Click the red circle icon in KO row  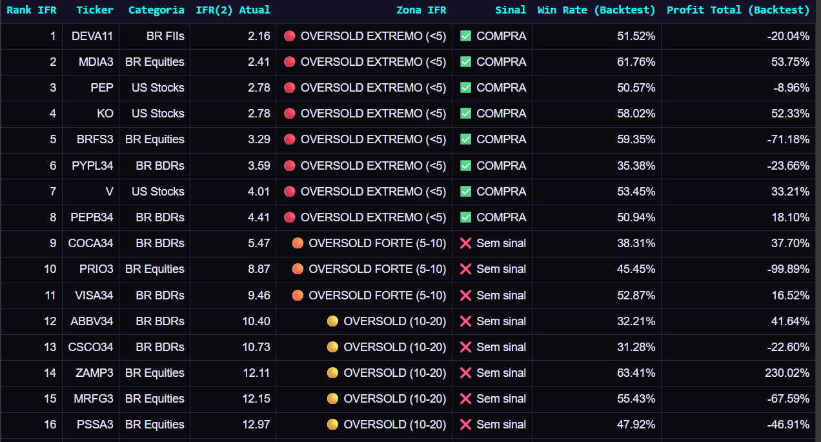point(290,114)
